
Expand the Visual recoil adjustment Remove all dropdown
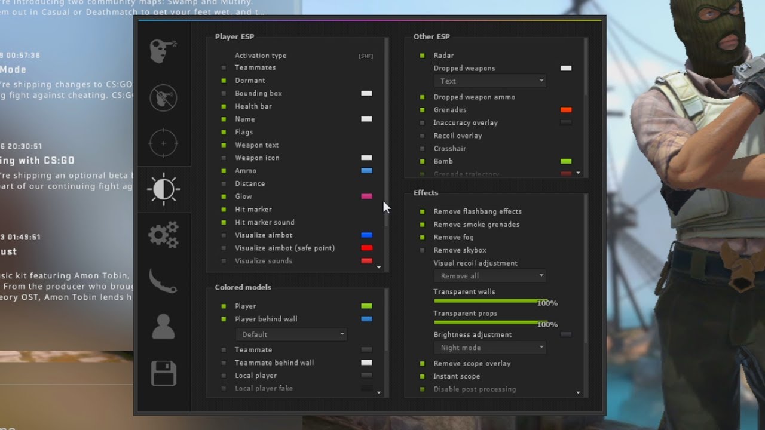(489, 276)
